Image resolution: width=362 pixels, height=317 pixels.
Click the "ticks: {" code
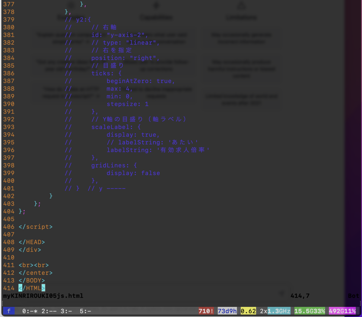coord(106,73)
